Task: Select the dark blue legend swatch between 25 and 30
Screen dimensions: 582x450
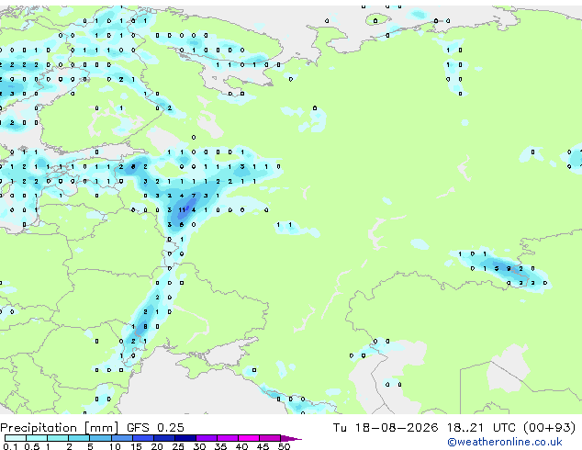Action: tap(185, 438)
